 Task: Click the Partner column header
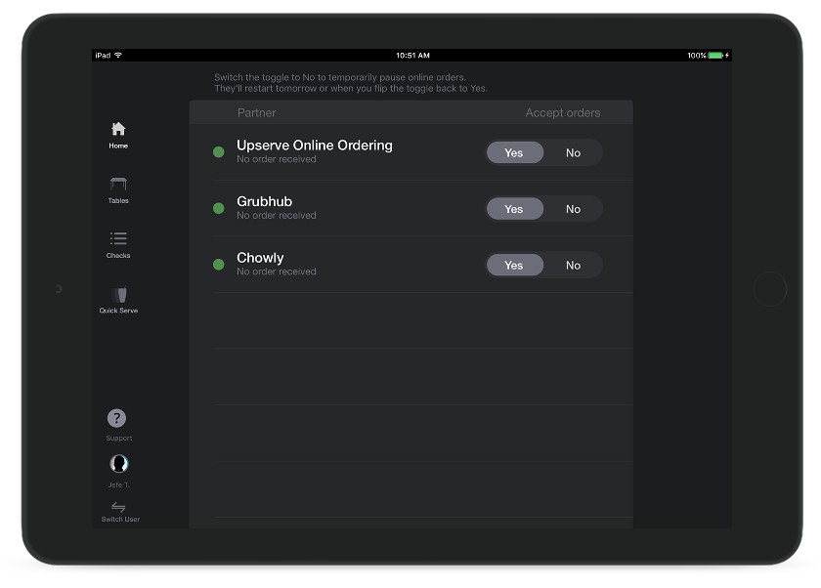click(x=256, y=112)
